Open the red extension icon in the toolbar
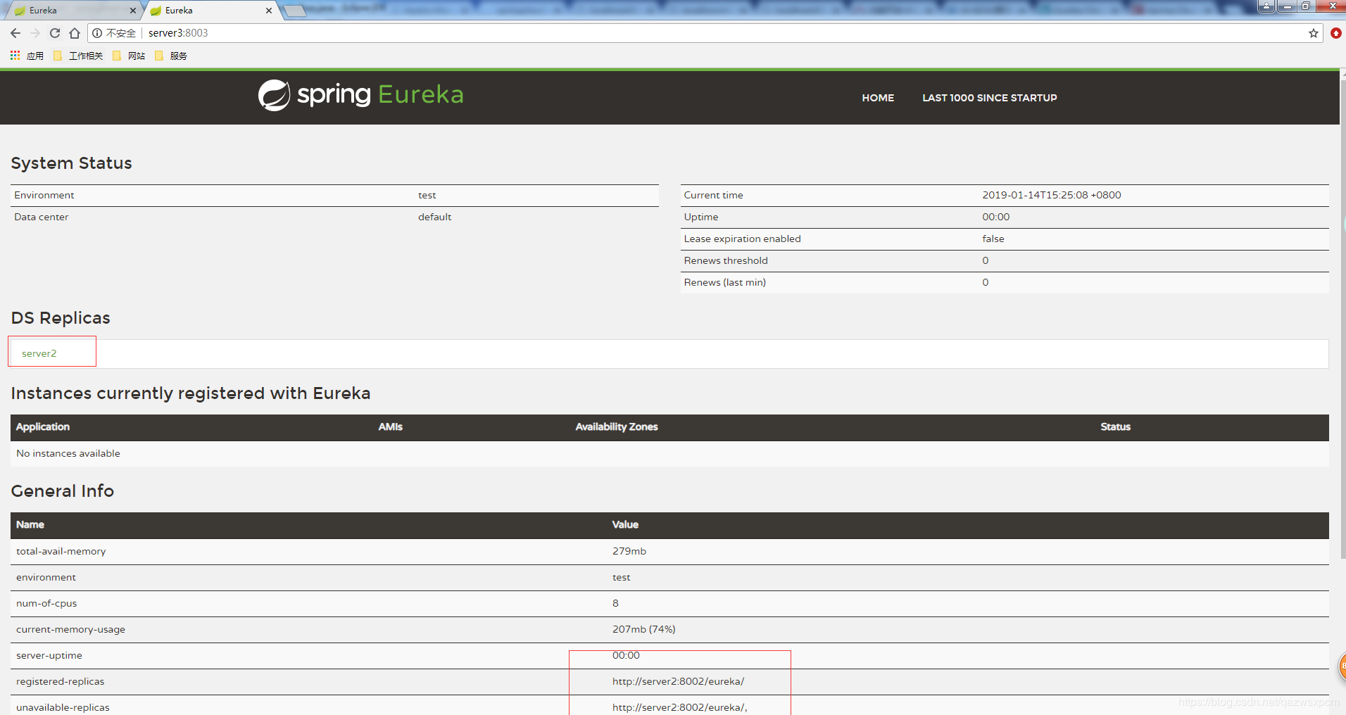The height and width of the screenshot is (715, 1346). (x=1335, y=33)
